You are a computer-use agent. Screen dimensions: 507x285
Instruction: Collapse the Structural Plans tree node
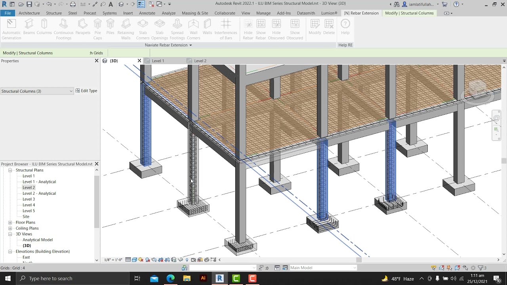(x=10, y=170)
